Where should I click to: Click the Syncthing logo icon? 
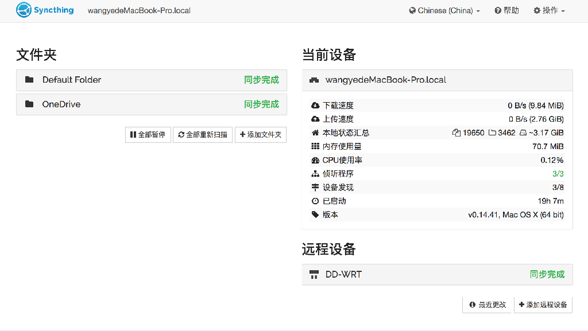[24, 10]
